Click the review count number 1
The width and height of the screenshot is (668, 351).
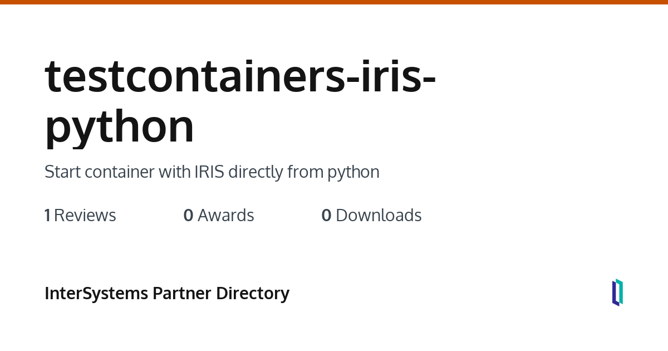(x=47, y=216)
